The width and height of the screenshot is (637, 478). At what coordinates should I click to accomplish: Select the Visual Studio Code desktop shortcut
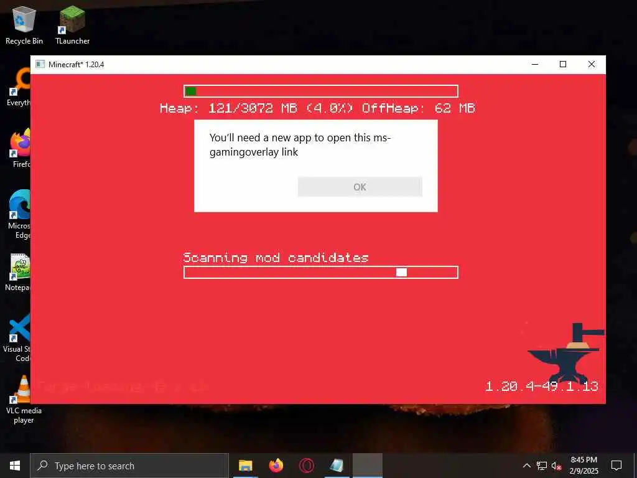[x=17, y=338]
